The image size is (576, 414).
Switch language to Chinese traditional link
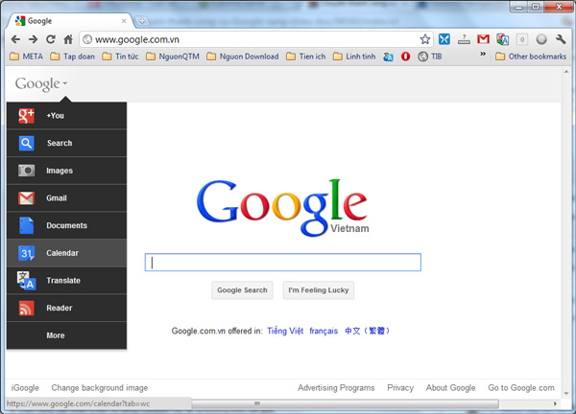[x=367, y=331]
